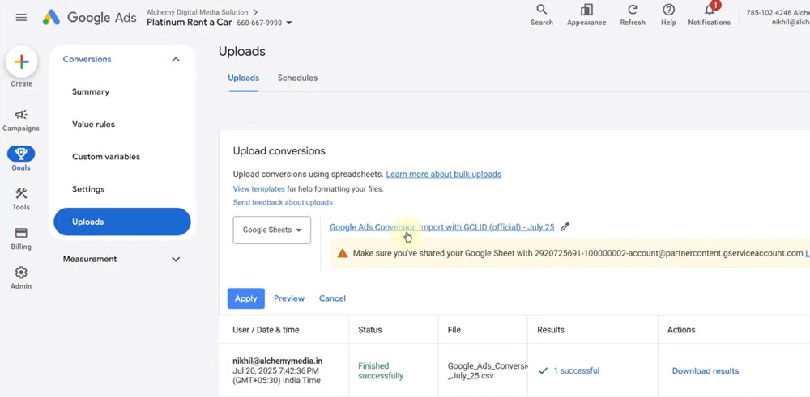Click the Alchemy Digital Media Solution breadcrumb
810x397 pixels.
pos(198,12)
